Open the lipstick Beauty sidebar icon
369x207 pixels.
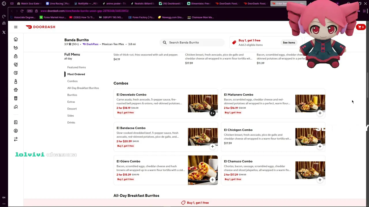click(x=16, y=82)
